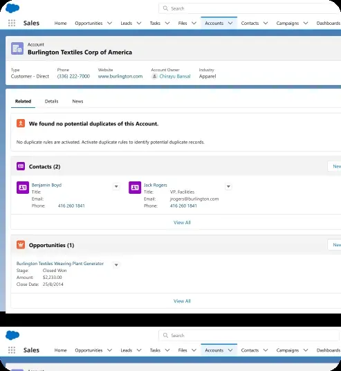Go to Home in the top navigation

tap(61, 24)
